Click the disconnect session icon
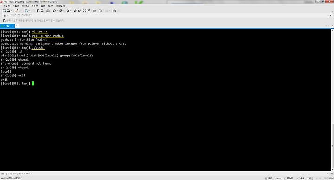This screenshot has width=334, height=180. 16,11
